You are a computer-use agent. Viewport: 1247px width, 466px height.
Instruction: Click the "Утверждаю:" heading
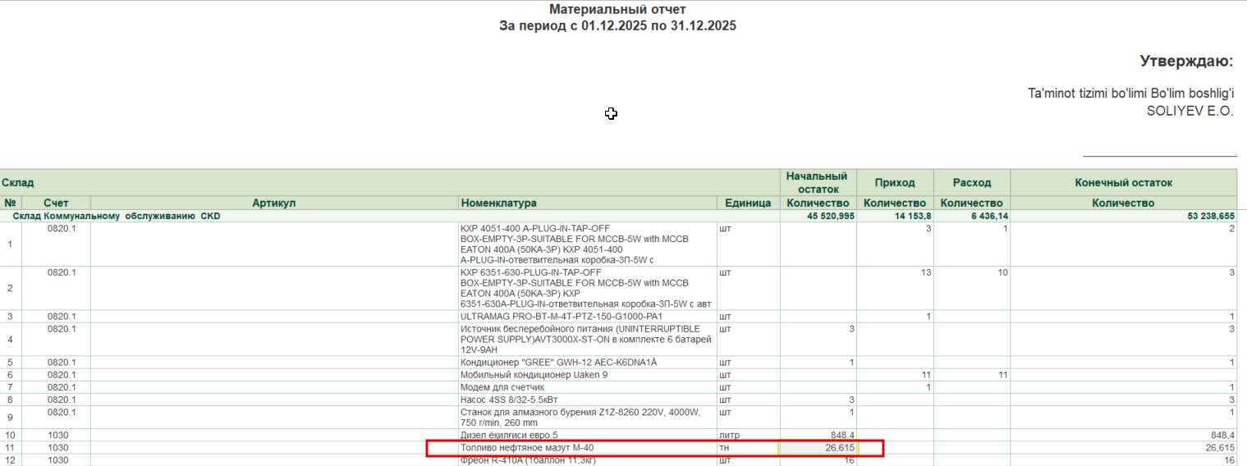[1186, 61]
